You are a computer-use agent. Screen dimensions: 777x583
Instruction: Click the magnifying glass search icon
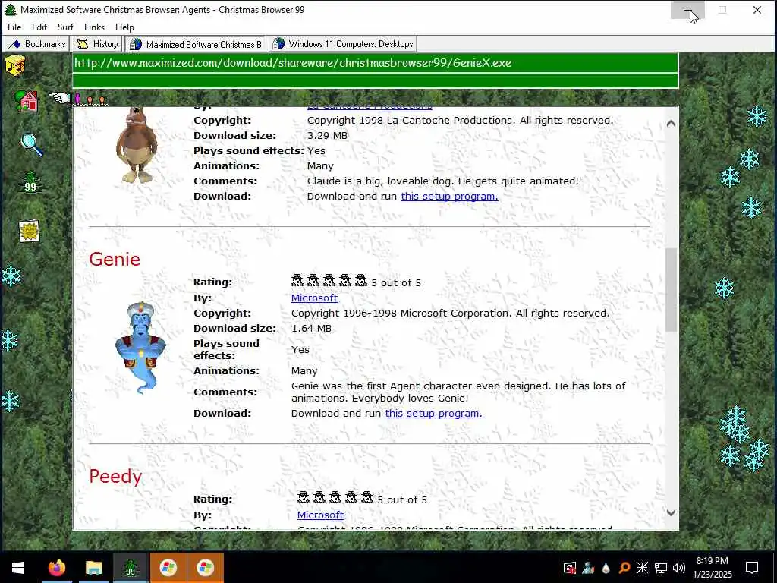[32, 145]
